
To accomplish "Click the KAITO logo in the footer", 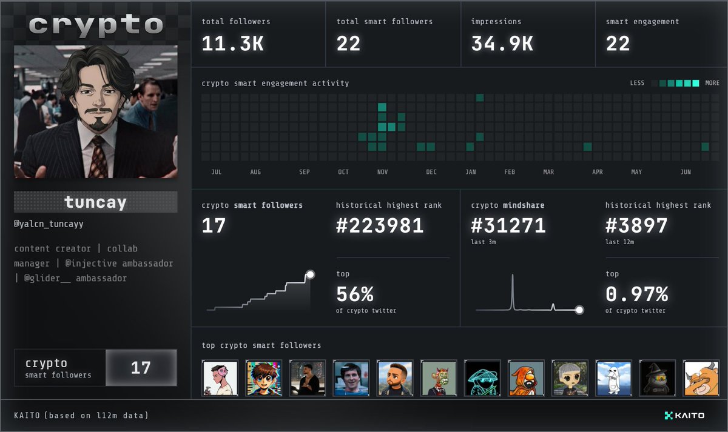I will pos(684,416).
